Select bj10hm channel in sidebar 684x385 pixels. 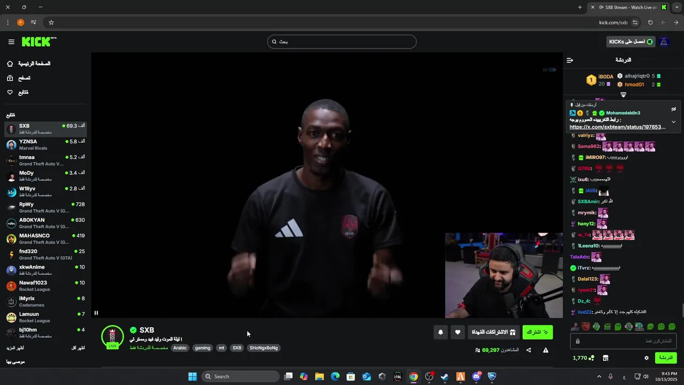tap(45, 333)
